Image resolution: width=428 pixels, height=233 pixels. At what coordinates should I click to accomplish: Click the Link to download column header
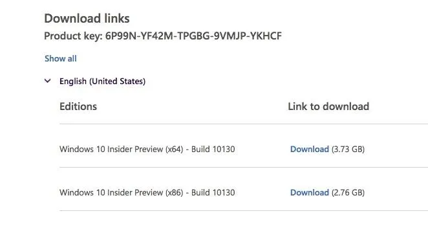pyautogui.click(x=328, y=106)
